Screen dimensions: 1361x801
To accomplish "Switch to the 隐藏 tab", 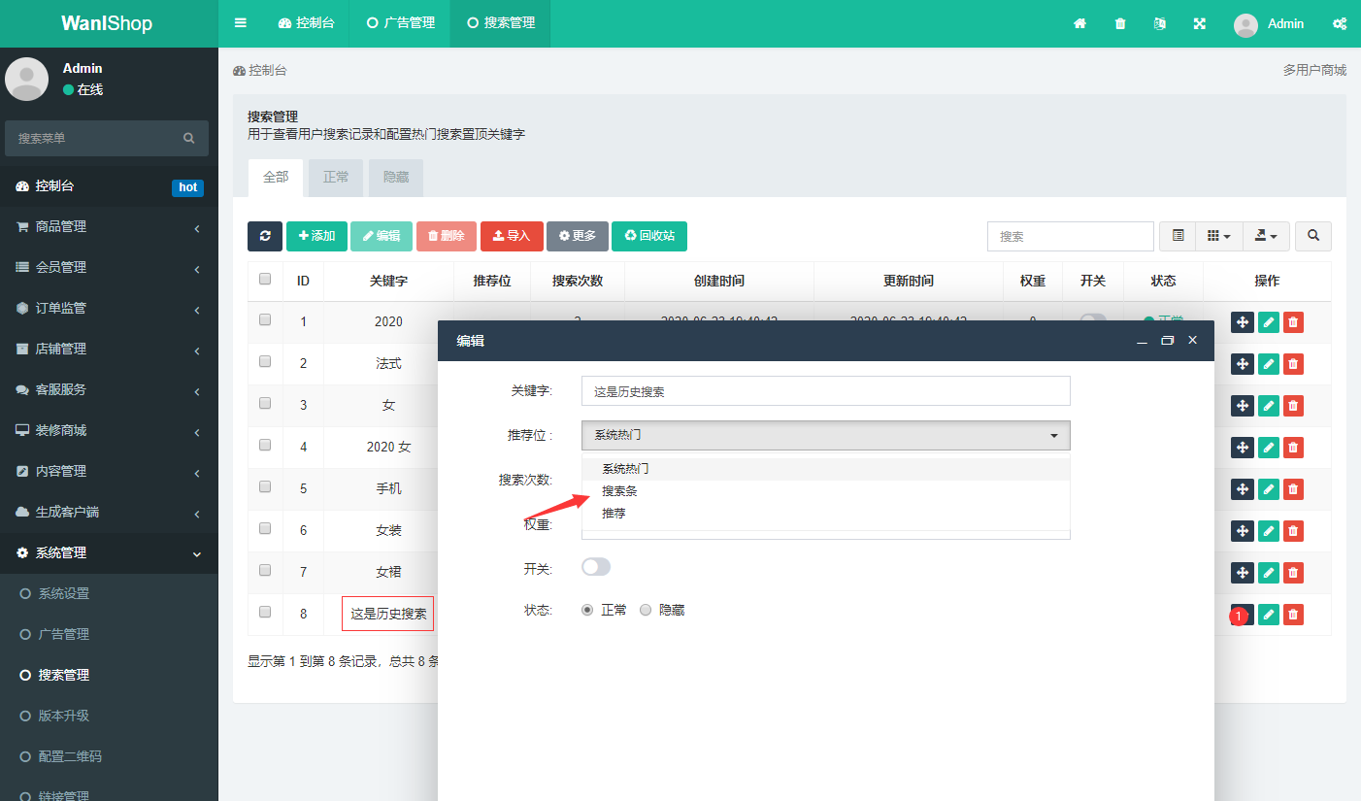I will 395,178.
